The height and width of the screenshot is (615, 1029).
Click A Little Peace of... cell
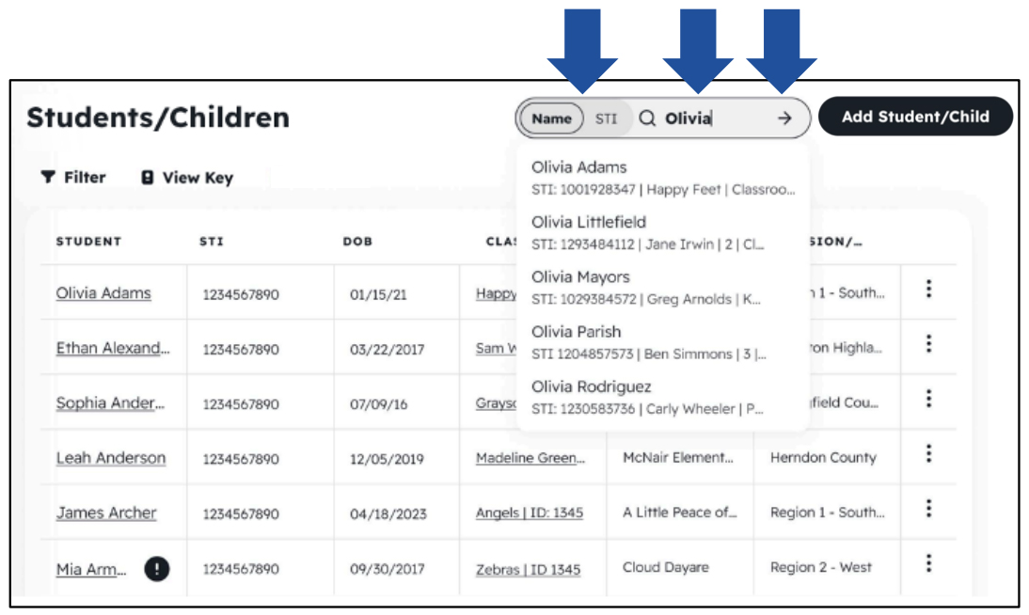click(x=679, y=512)
